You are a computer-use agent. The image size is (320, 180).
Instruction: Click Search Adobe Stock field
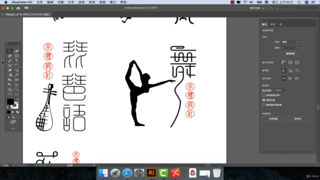(294, 8)
